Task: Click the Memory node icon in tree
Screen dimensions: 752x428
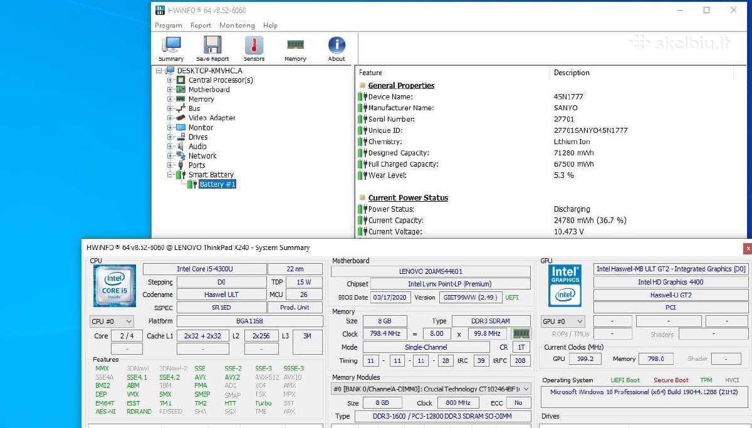Action: (x=181, y=99)
